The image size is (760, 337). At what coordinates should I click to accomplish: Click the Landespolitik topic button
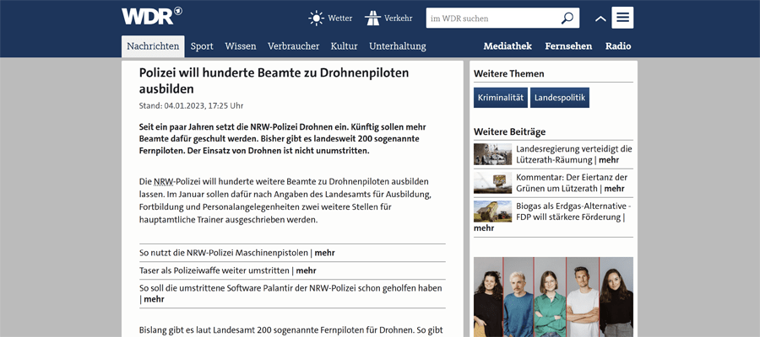coord(560,98)
